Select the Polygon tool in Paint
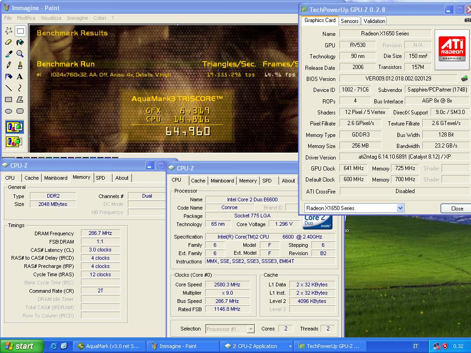 pos(20,99)
